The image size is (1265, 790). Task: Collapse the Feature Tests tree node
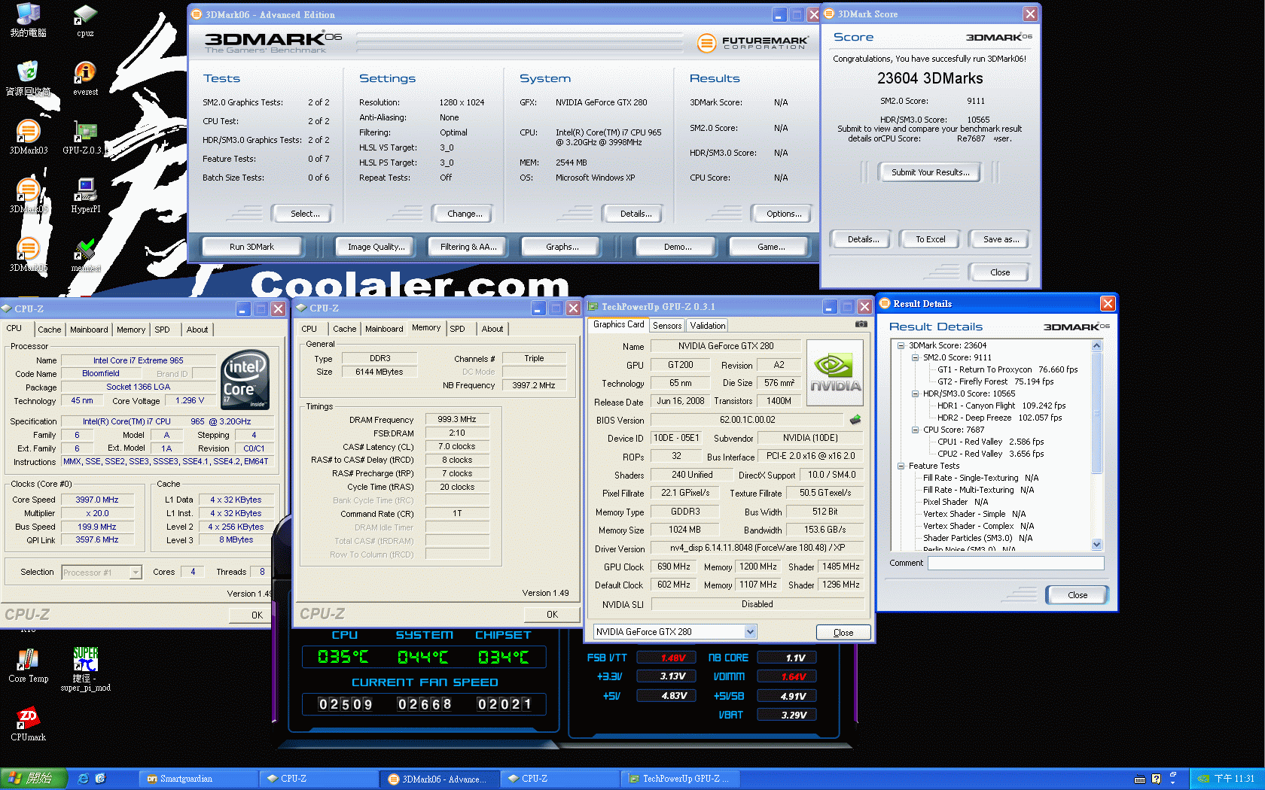[901, 466]
